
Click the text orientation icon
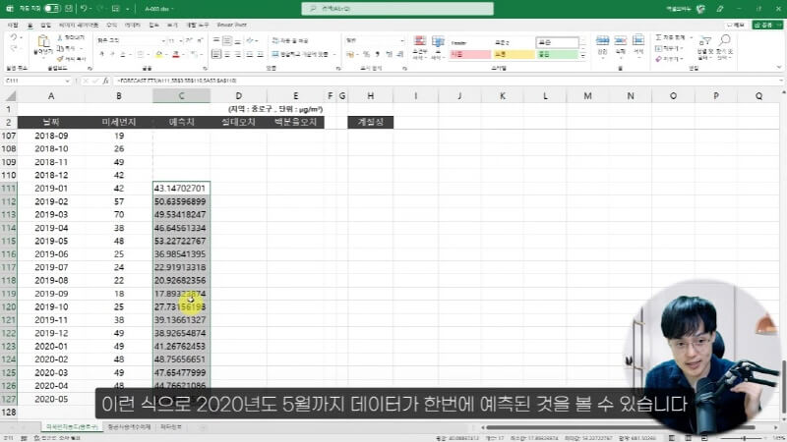pyautogui.click(x=251, y=40)
